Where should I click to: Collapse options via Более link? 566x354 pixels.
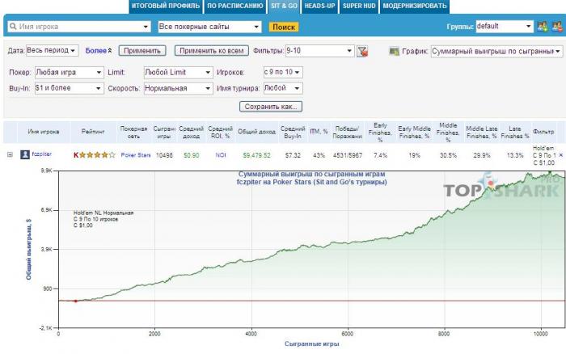tap(99, 51)
